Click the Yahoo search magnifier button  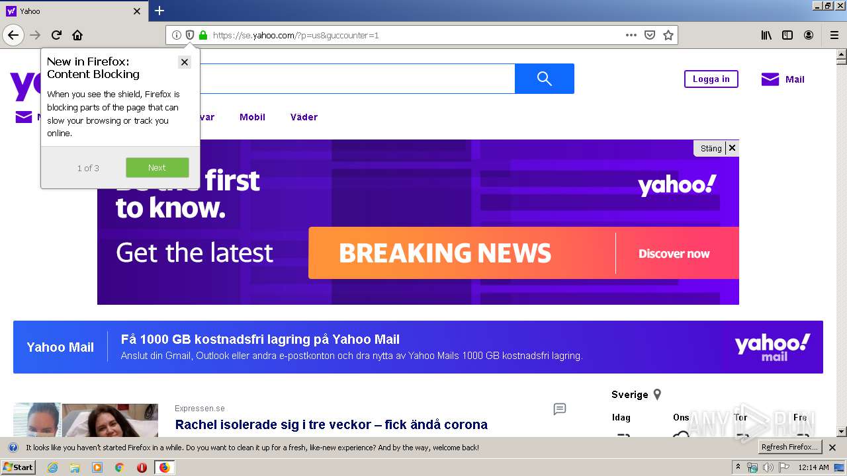click(545, 79)
